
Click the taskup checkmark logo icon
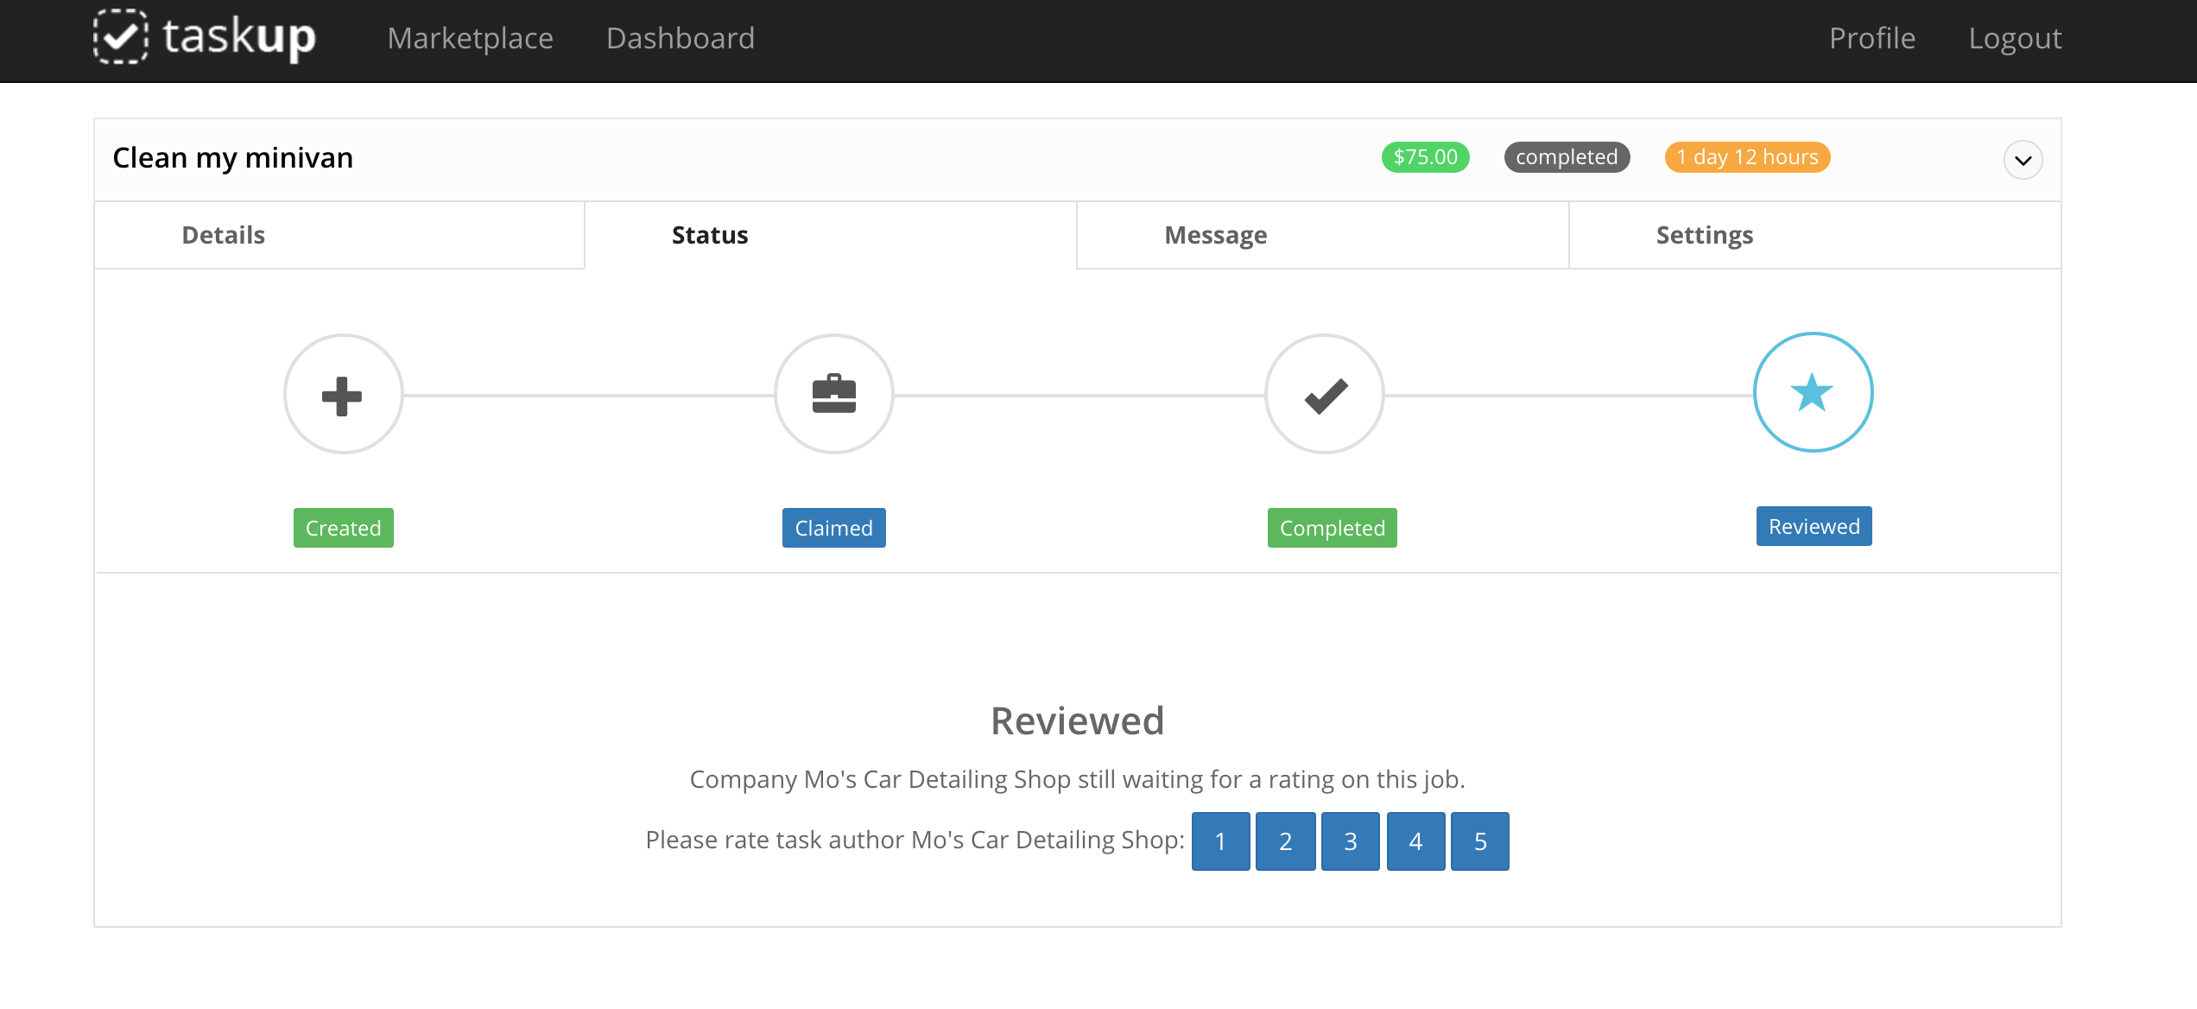pos(120,36)
